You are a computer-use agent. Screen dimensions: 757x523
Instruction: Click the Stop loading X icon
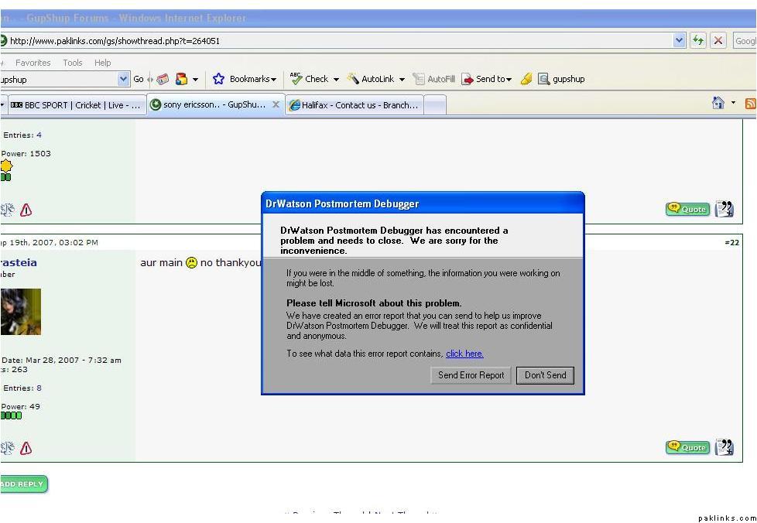[718, 40]
